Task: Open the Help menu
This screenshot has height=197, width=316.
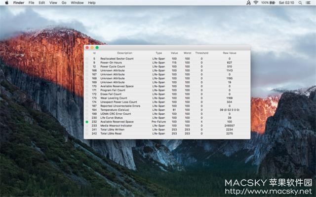Action: (x=92, y=3)
